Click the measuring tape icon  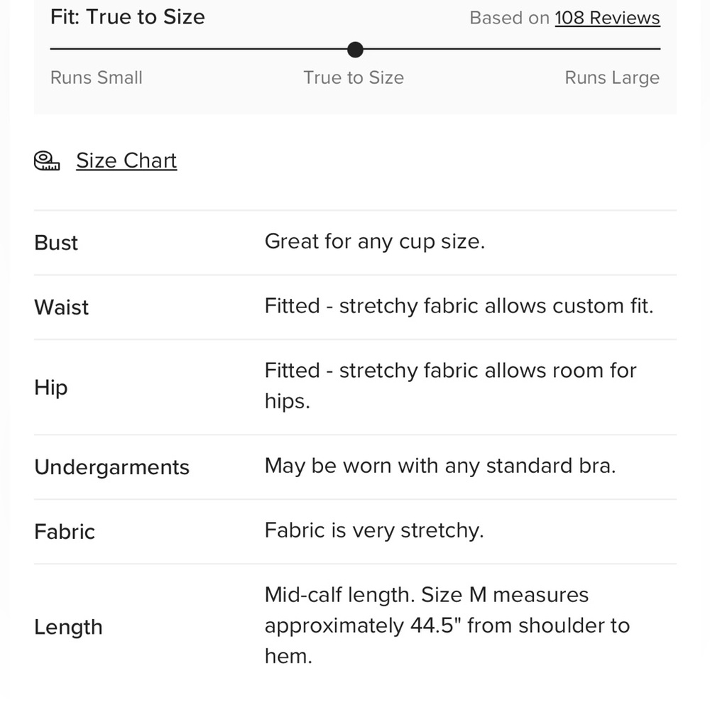tap(47, 160)
